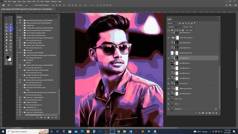Screen dimensions: 238x134
Task: Select the Crop tool
Action: point(6,28)
